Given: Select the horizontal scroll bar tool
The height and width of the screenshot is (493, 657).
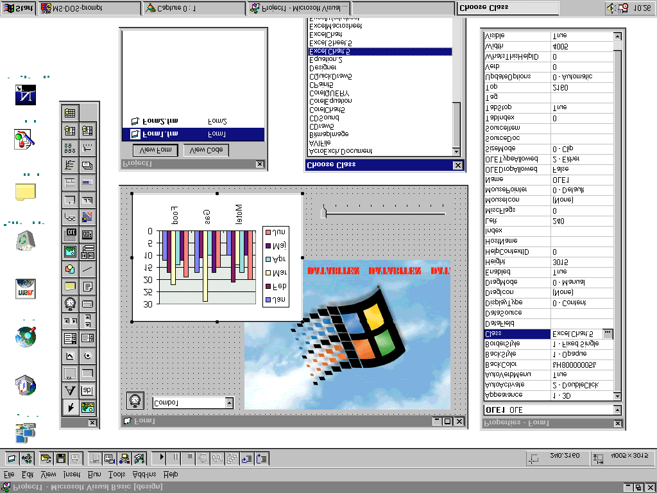Looking at the screenshot, I should [71, 321].
